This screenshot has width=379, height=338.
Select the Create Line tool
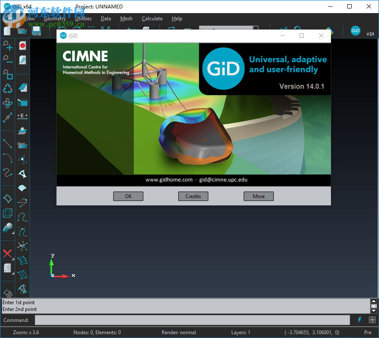coord(8,144)
